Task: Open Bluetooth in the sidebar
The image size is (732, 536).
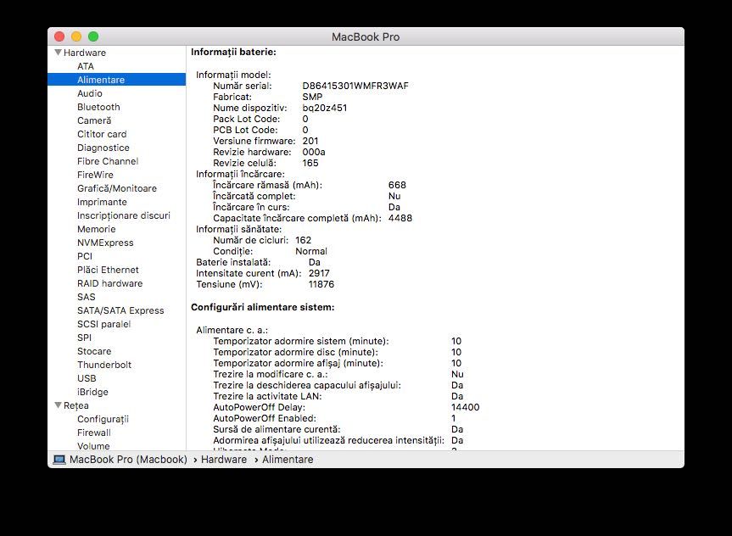Action: (98, 107)
